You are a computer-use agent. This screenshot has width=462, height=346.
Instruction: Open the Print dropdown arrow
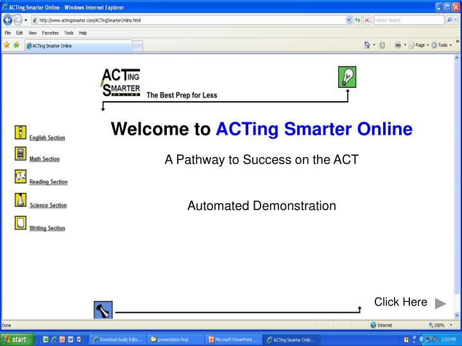tap(405, 45)
